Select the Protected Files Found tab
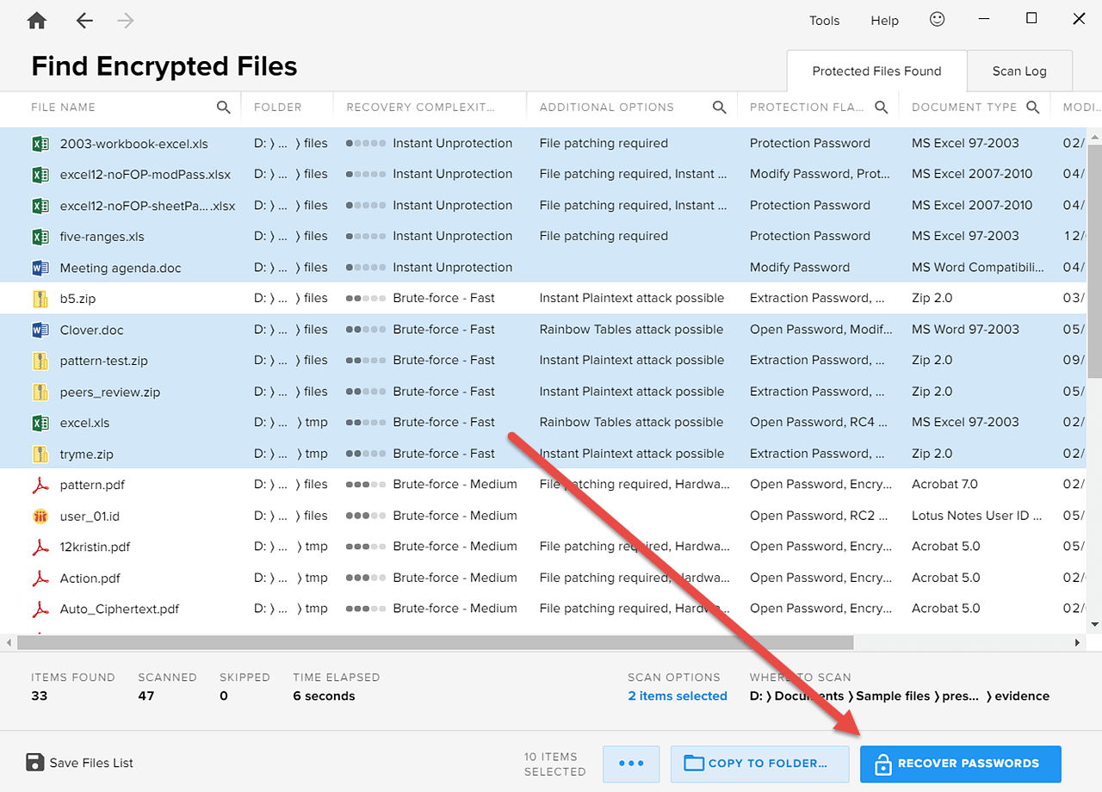 tap(876, 71)
